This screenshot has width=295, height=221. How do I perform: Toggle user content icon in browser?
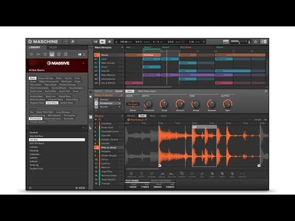(84, 55)
